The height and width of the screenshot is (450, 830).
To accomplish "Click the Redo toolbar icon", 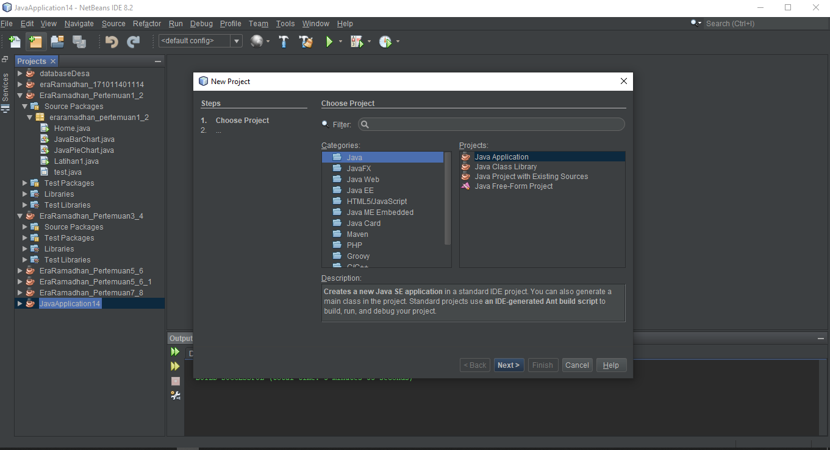I will (133, 41).
